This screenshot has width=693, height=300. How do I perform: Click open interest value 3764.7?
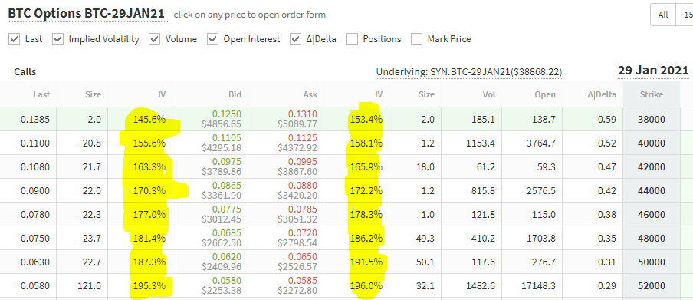541,143
